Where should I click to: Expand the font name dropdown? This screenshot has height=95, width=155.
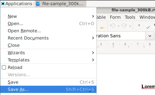click(x=150, y=36)
